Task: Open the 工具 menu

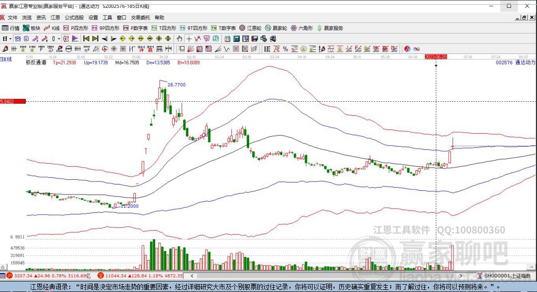Action: [x=107, y=17]
